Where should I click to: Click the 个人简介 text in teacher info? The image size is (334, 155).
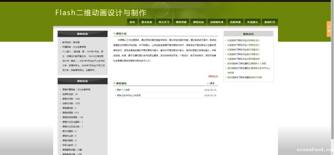coord(83,61)
